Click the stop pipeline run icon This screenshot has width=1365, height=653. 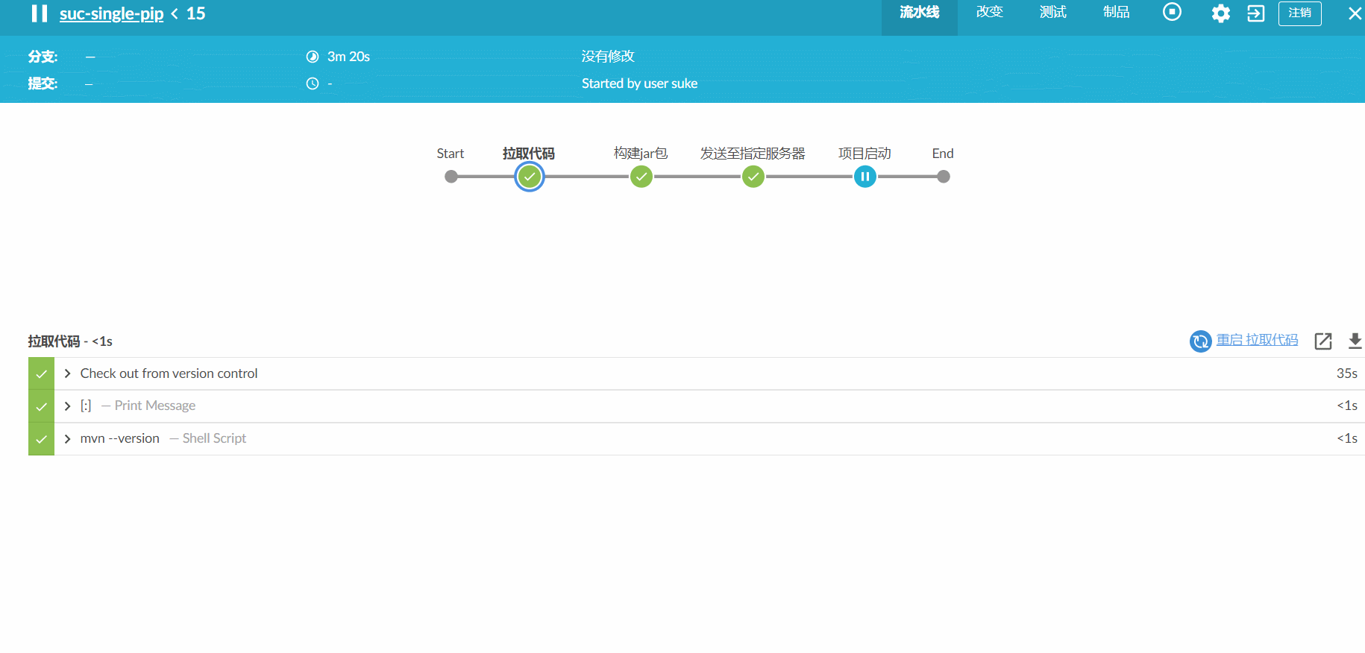[x=1172, y=13]
